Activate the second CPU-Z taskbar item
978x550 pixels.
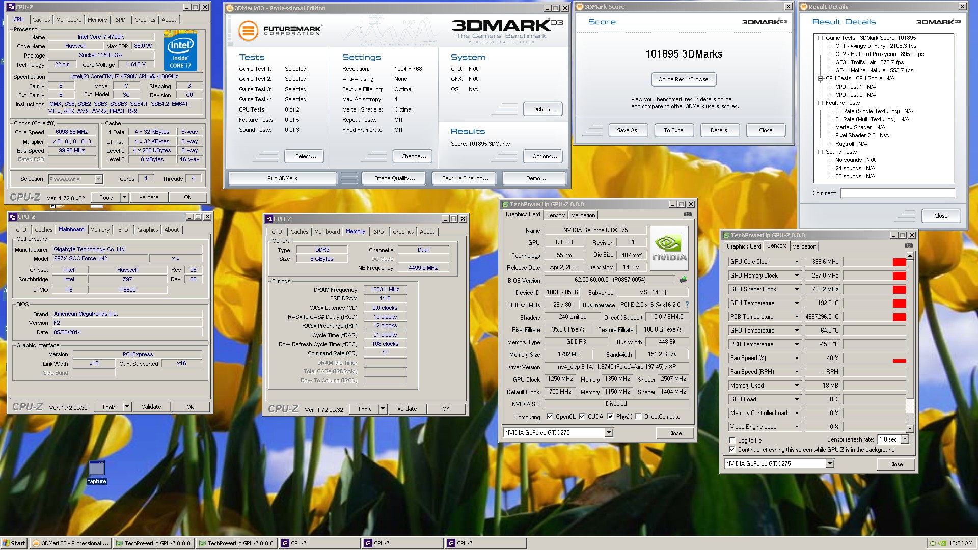point(402,543)
